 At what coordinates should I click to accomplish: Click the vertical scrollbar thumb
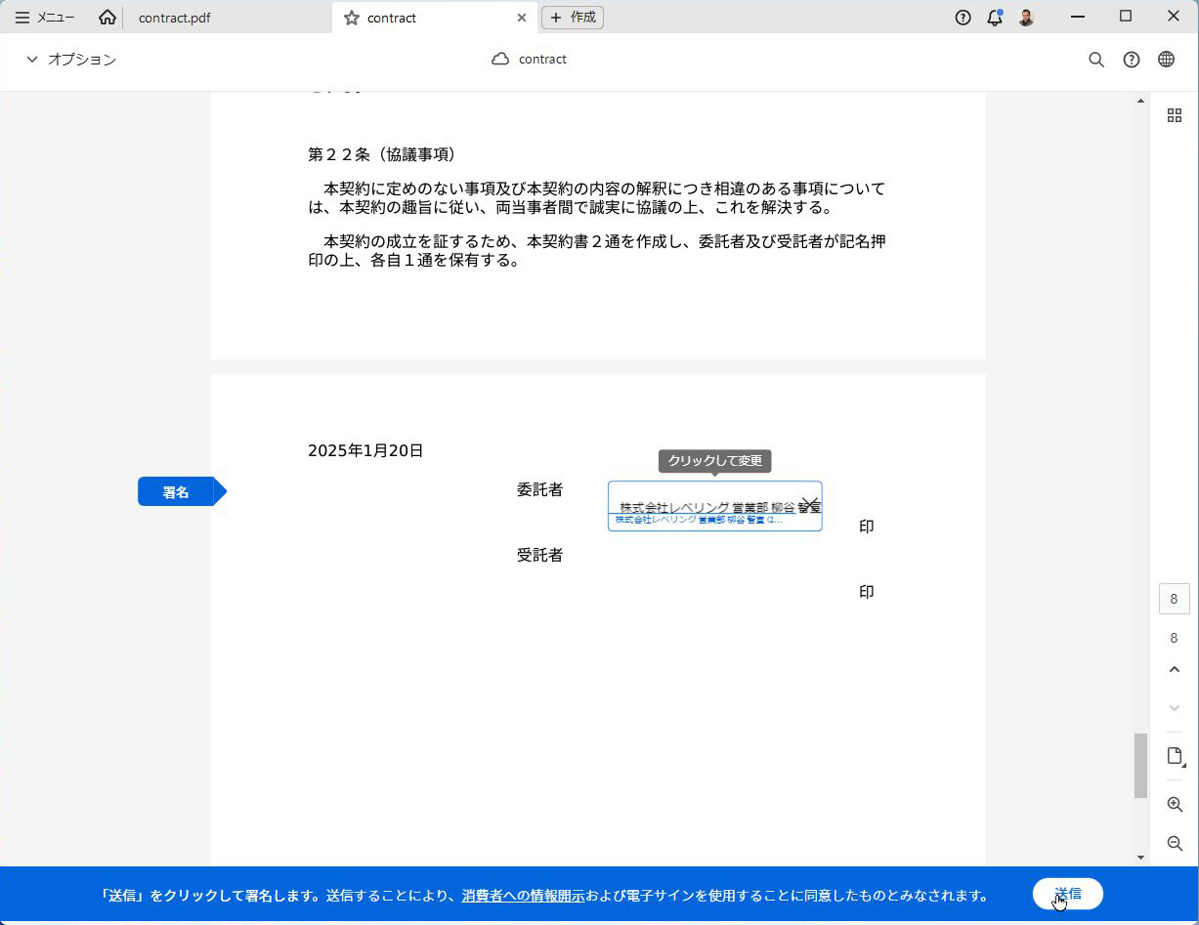tap(1140, 766)
